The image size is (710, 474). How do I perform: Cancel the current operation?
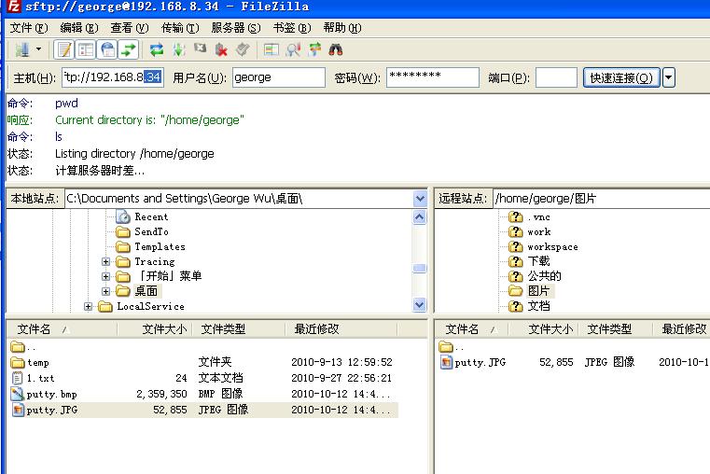[x=201, y=49]
